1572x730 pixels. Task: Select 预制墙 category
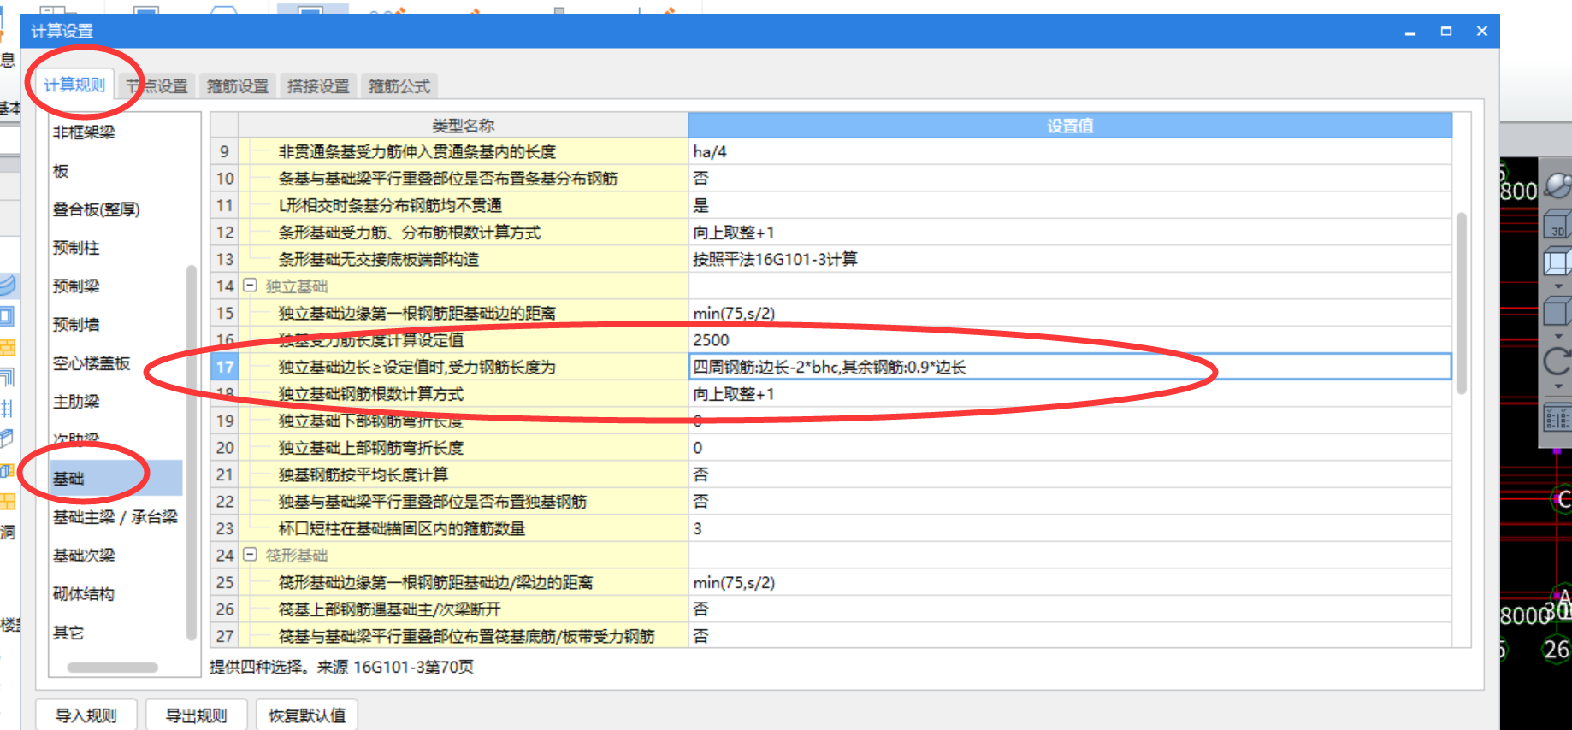[x=76, y=325]
